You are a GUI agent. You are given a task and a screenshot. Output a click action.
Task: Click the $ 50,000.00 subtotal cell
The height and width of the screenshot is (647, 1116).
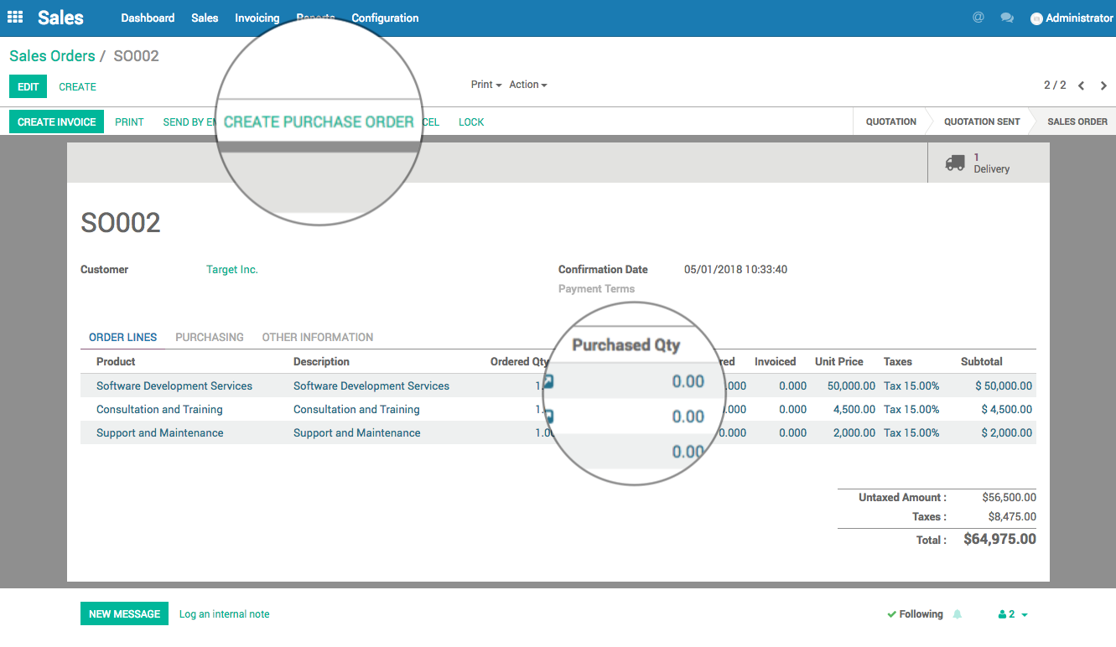(x=1004, y=386)
